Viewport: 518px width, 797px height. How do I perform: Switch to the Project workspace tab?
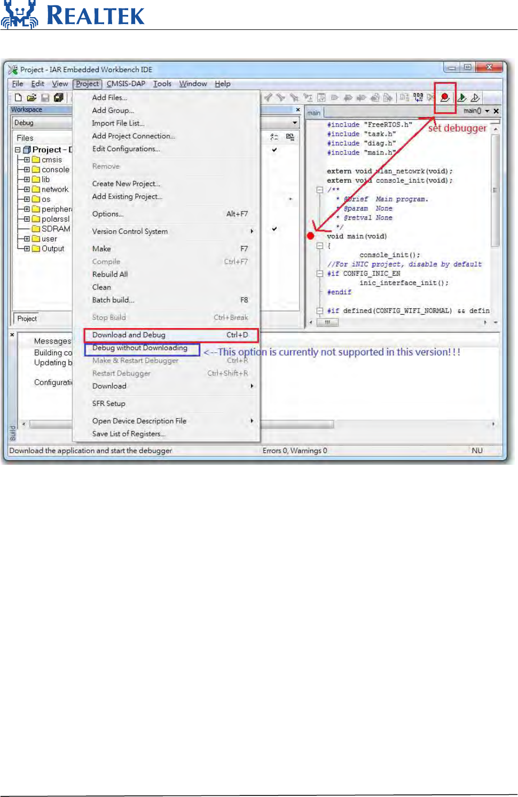click(x=27, y=318)
